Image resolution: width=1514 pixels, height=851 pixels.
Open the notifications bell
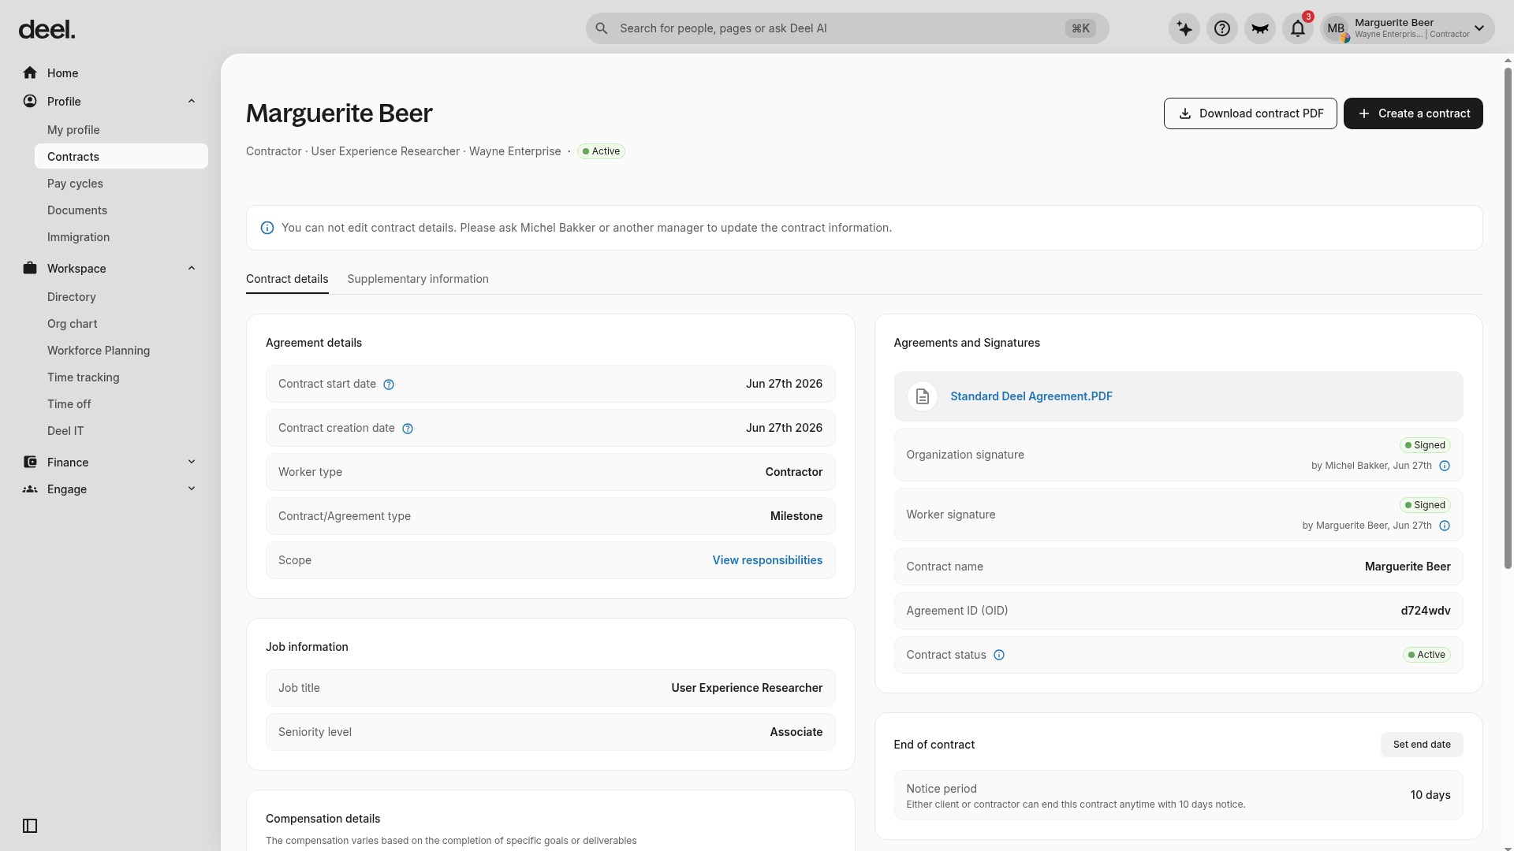pos(1298,28)
